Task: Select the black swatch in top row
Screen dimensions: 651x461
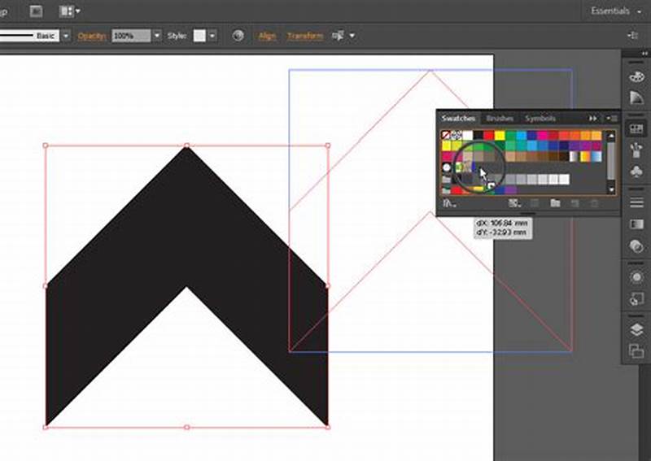Action: click(x=478, y=135)
